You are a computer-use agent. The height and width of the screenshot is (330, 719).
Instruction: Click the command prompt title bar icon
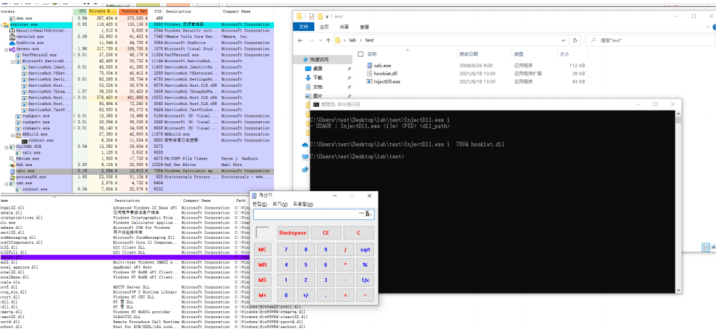(316, 104)
